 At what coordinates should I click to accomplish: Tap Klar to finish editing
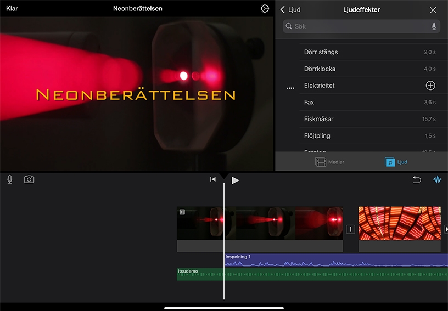(12, 9)
